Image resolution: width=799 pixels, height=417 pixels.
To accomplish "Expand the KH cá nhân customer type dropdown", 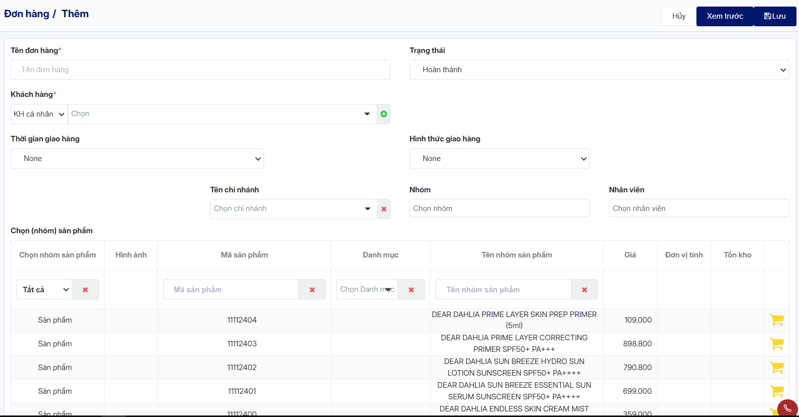I will point(39,114).
